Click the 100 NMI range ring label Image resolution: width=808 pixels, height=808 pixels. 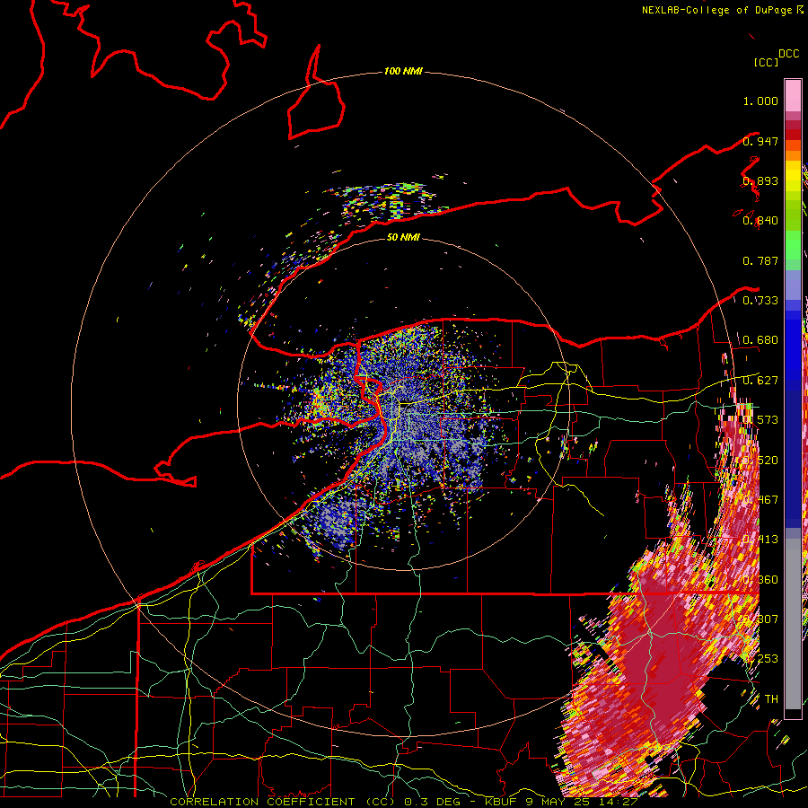[403, 71]
